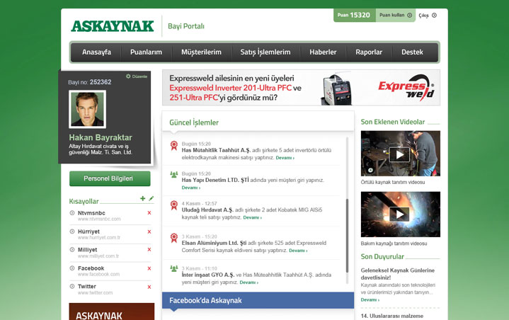This screenshot has height=320, width=509.
Task: Play the Bakım kaynağı tanıtım video
Action: (x=399, y=215)
